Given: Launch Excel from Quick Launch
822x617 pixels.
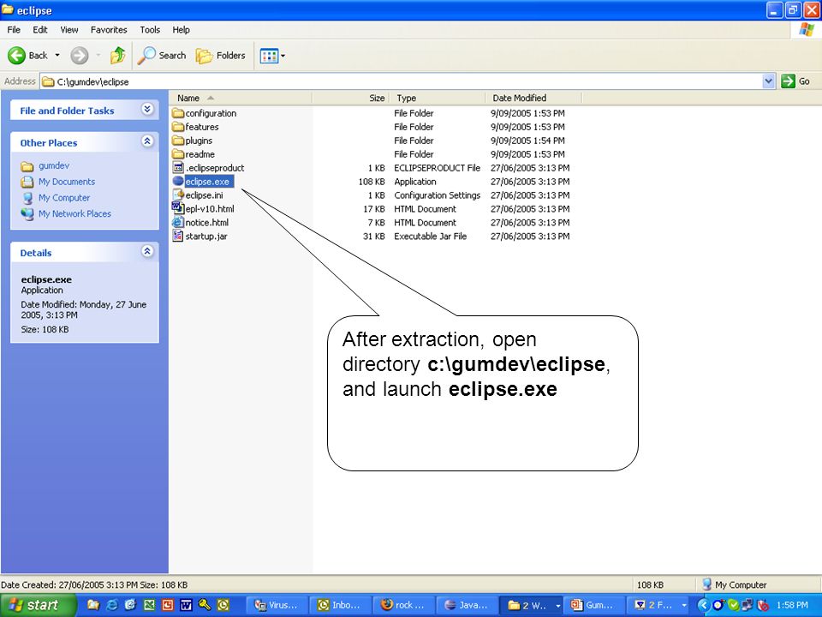Looking at the screenshot, I should pyautogui.click(x=149, y=605).
